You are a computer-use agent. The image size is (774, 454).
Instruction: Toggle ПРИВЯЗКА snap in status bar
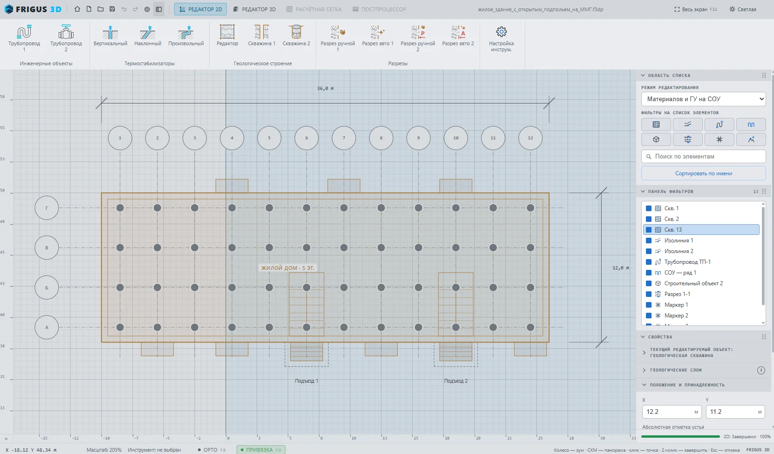click(x=261, y=450)
